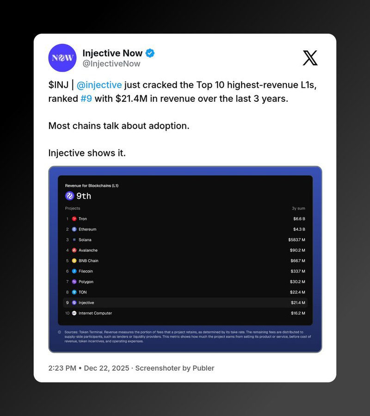
Task: Click the X logo
Action: pyautogui.click(x=310, y=58)
